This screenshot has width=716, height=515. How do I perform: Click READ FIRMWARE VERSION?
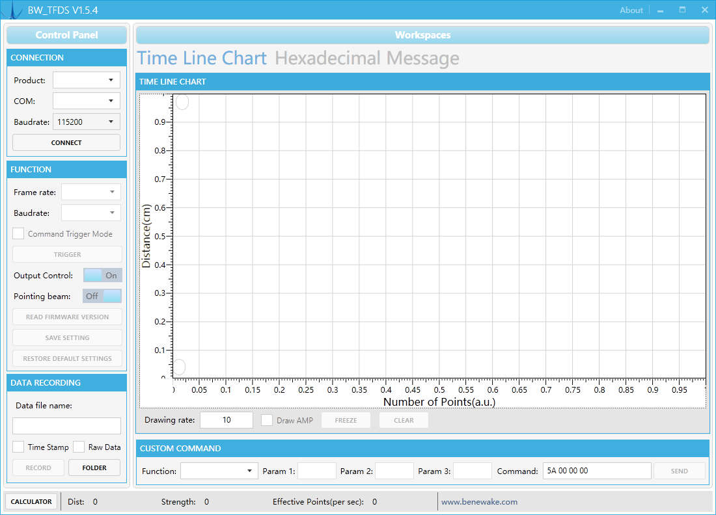tap(67, 317)
